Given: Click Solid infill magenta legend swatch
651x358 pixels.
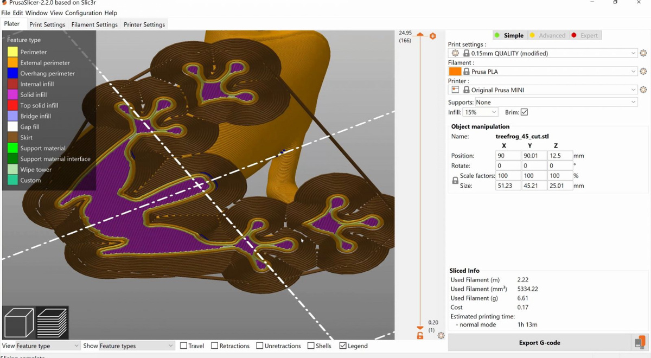Looking at the screenshot, I should [12, 95].
